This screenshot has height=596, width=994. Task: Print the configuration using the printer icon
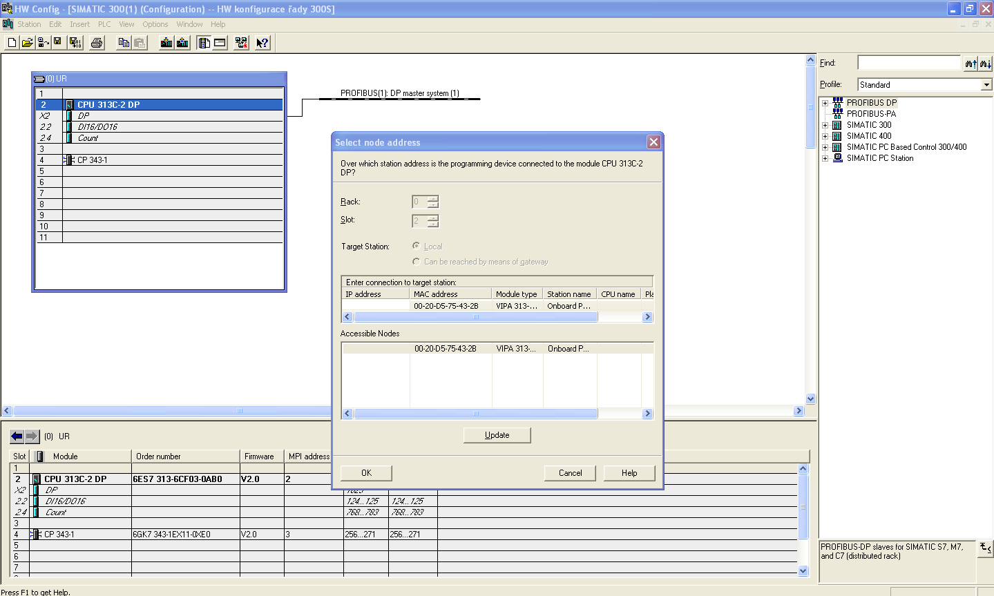97,43
